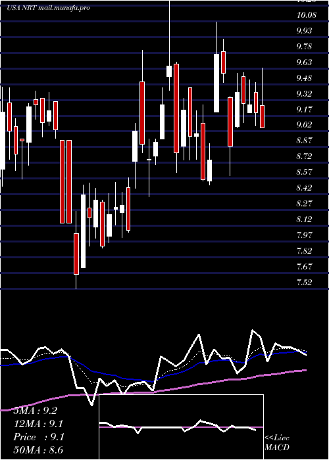Click the 10.08 price axis label

click(307, 14)
